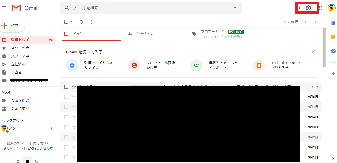Screen dimensions: 337x163
Task: Click 会議に参加 under Meet
Action: click(x=20, y=109)
